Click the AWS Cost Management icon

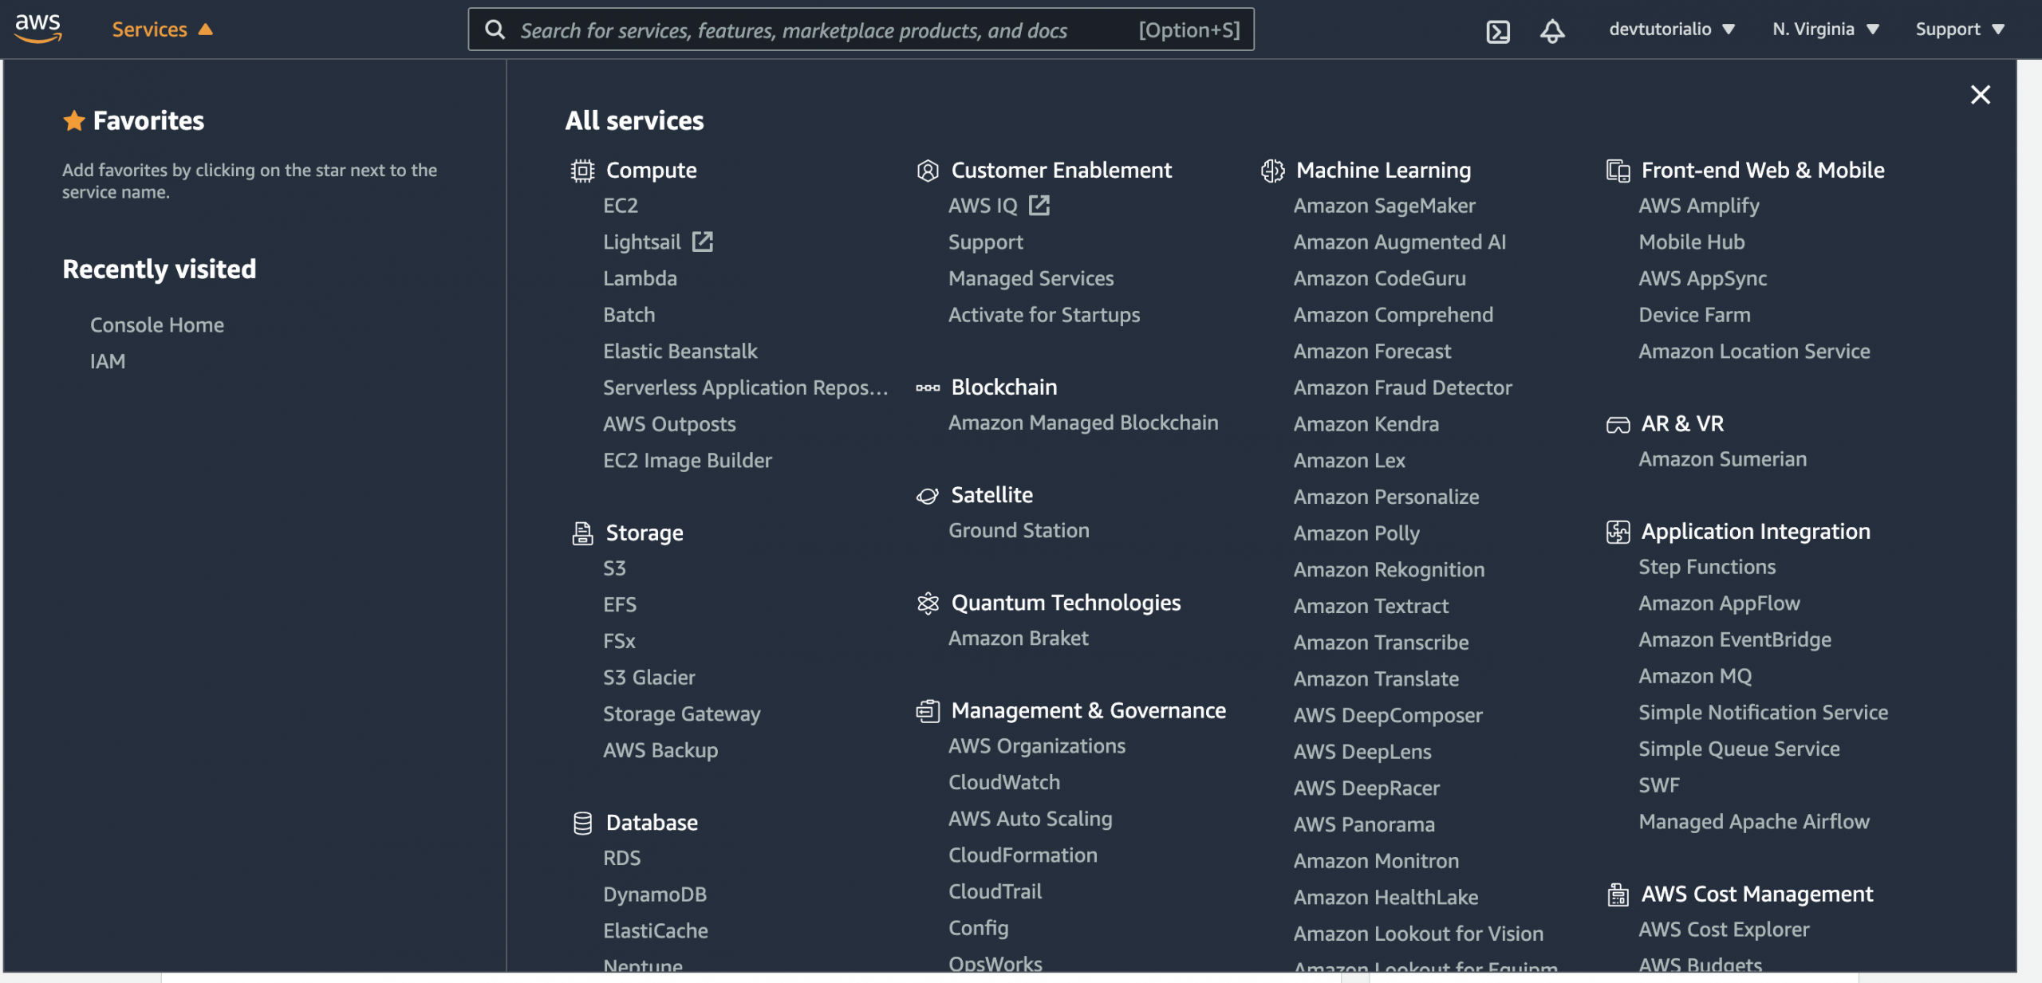tap(1618, 895)
